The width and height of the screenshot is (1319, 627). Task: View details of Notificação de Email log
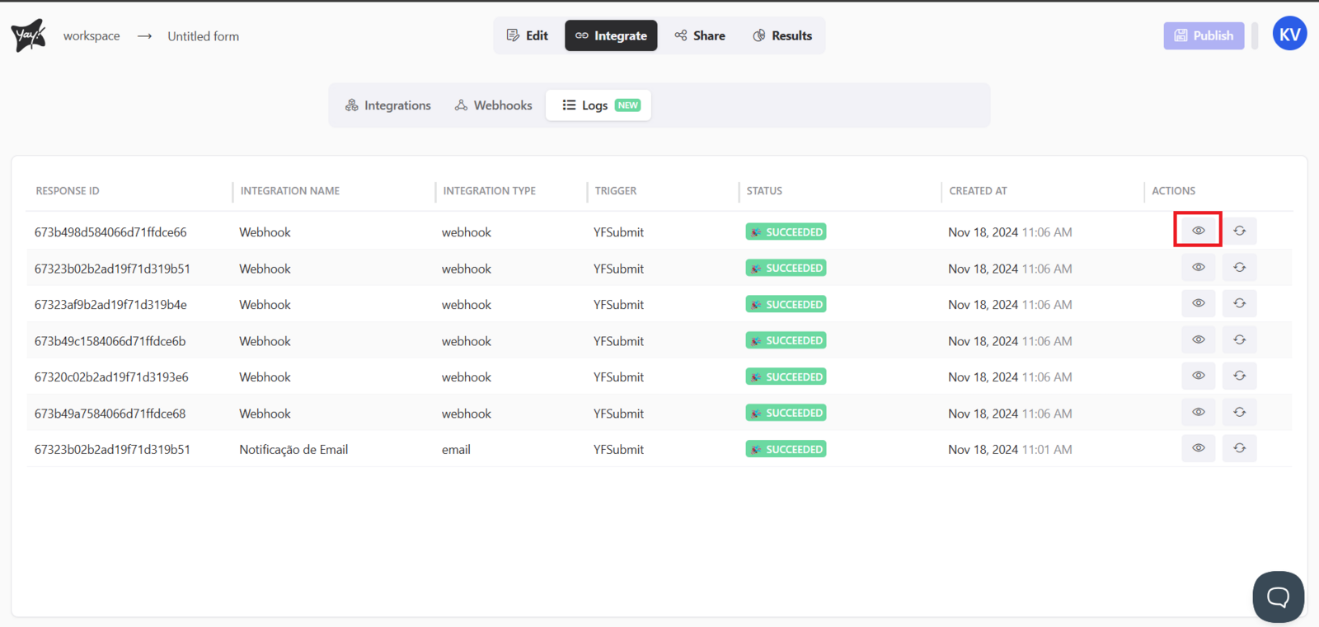(x=1198, y=448)
